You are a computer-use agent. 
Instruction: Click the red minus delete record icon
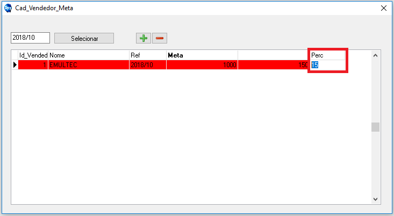pos(160,38)
